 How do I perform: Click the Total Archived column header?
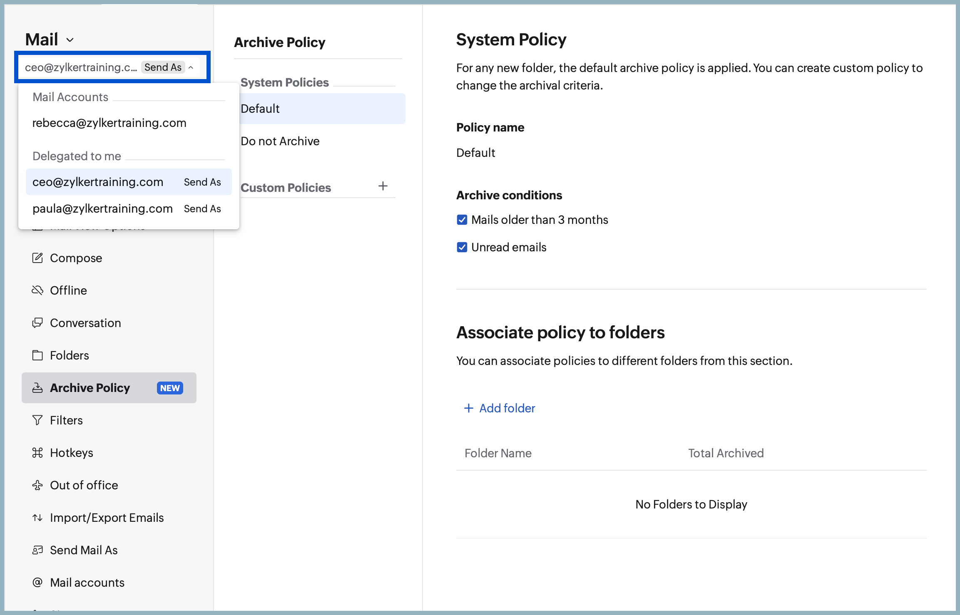pos(726,453)
